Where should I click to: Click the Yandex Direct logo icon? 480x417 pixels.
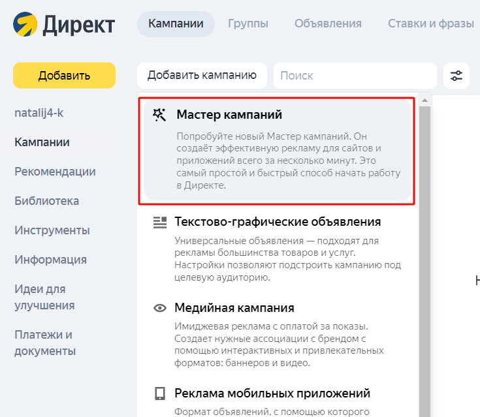(25, 25)
